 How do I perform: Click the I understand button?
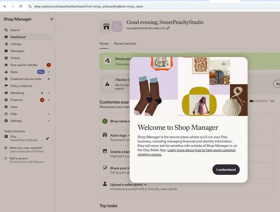pos(226,170)
